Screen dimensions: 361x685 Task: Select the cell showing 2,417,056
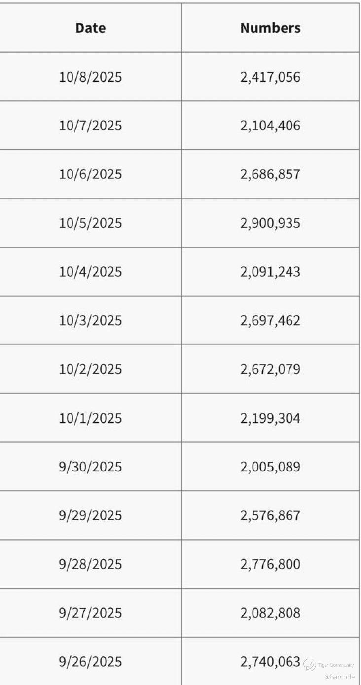(270, 77)
